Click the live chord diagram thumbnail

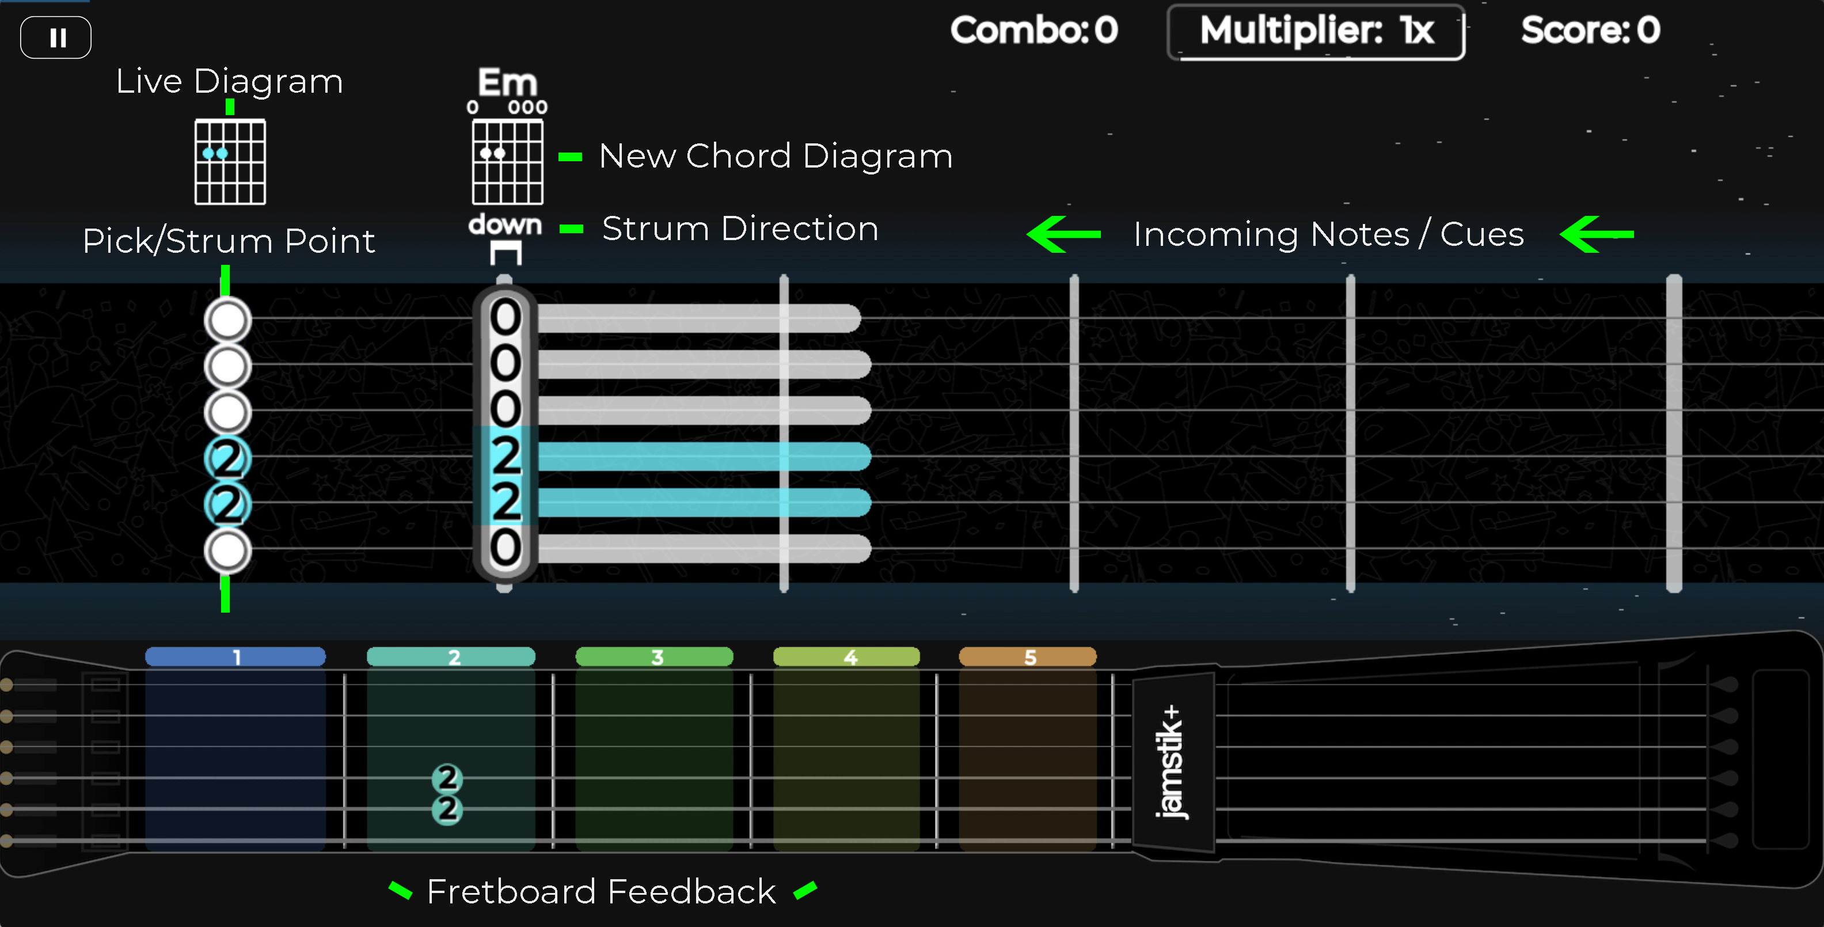coord(230,161)
